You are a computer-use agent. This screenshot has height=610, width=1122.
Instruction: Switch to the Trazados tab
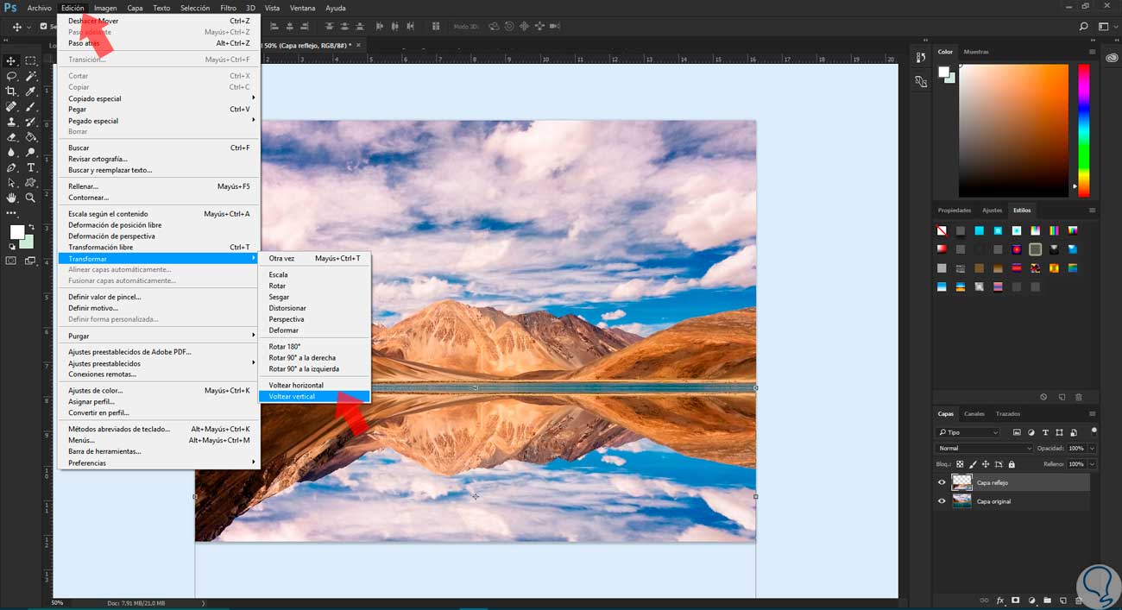pos(1007,414)
